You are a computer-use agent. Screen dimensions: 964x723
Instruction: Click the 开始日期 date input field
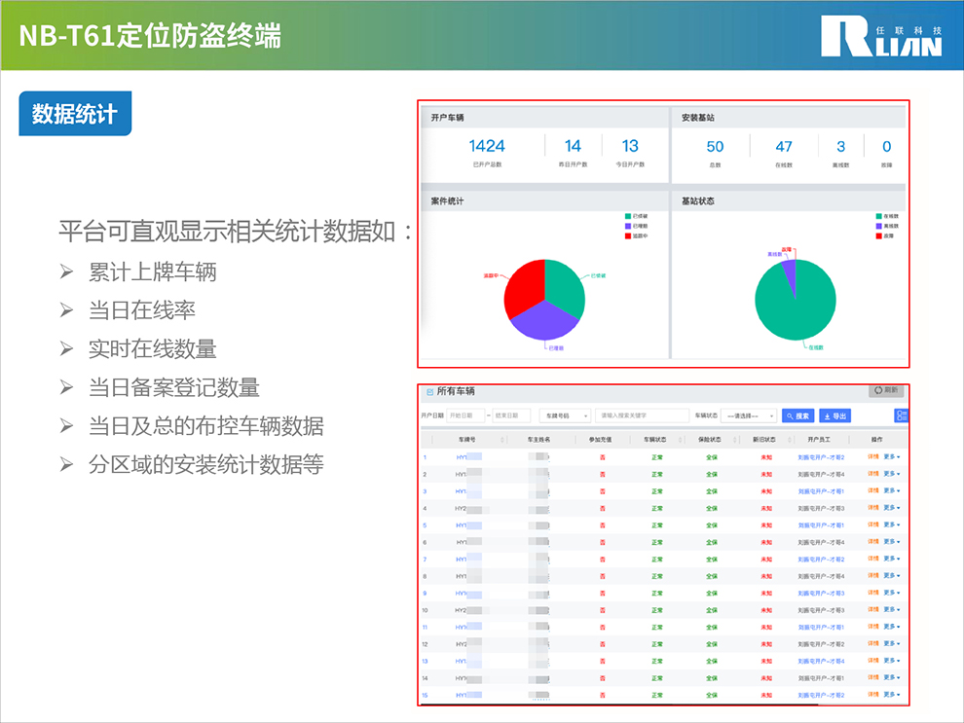pos(465,416)
